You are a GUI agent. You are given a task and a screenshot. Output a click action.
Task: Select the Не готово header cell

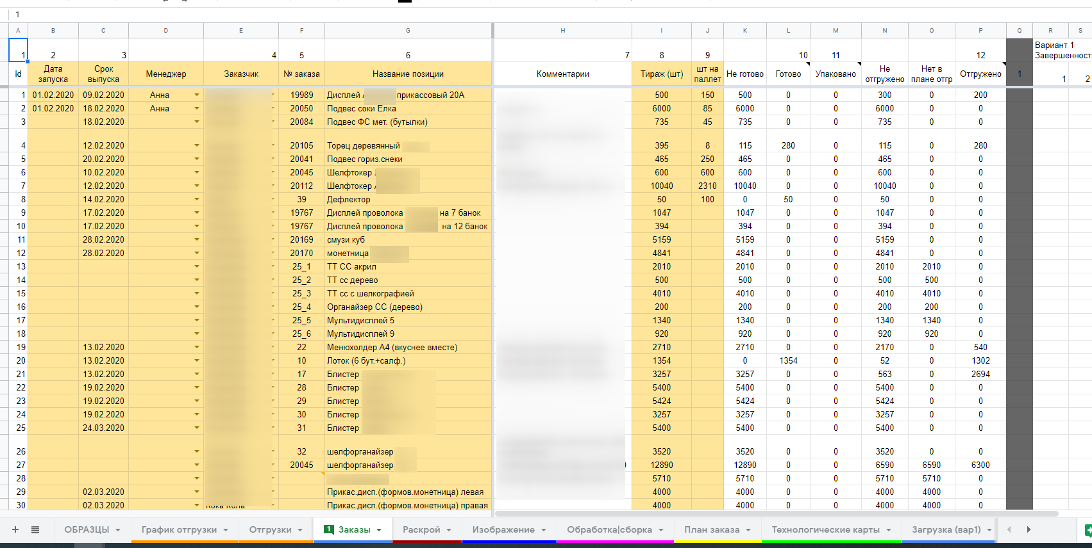pos(745,74)
